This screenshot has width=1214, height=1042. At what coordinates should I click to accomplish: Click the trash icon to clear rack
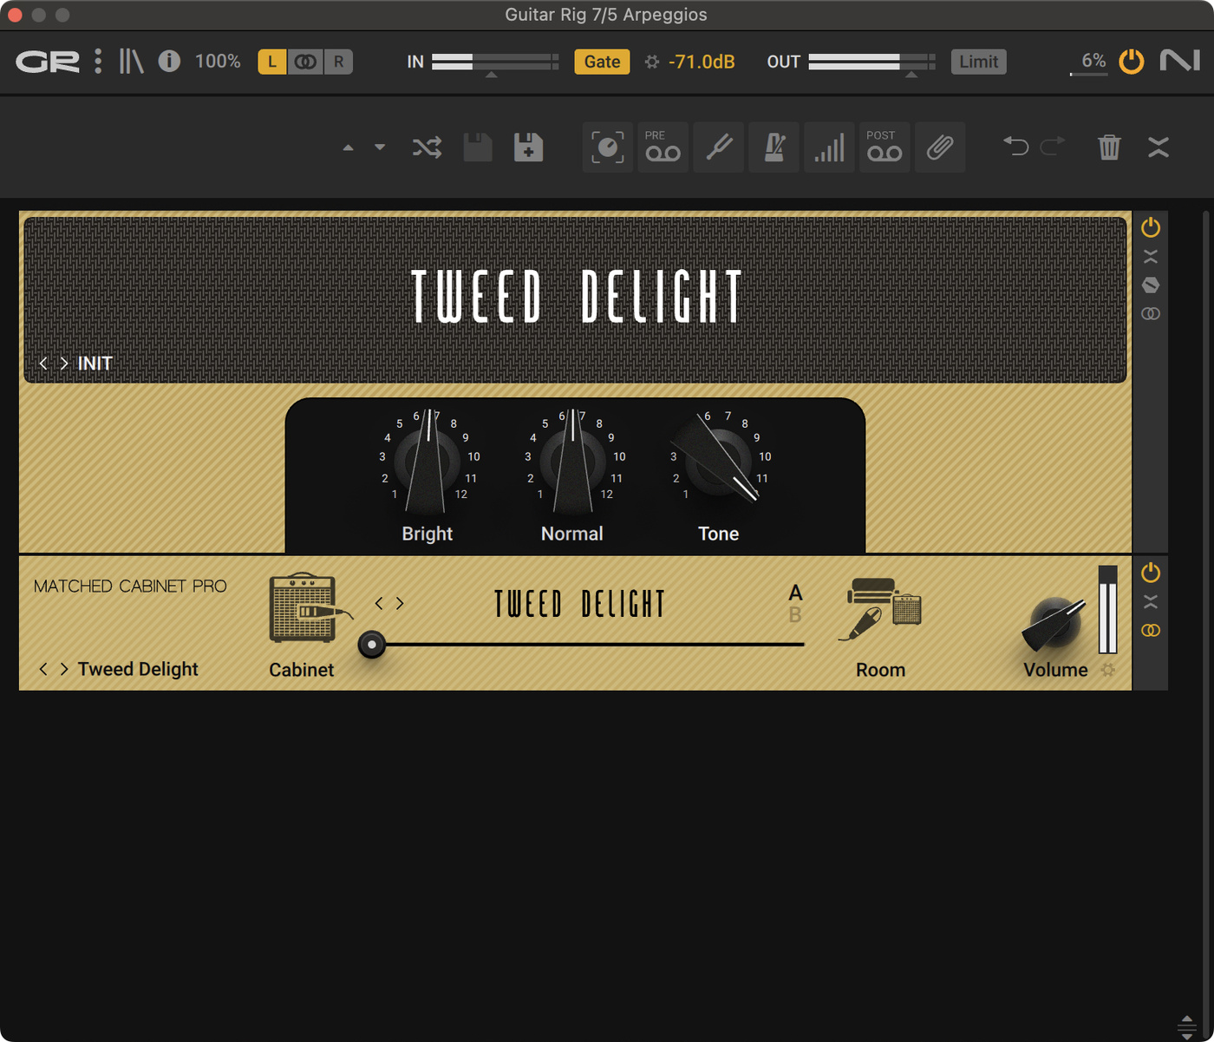[1109, 147]
